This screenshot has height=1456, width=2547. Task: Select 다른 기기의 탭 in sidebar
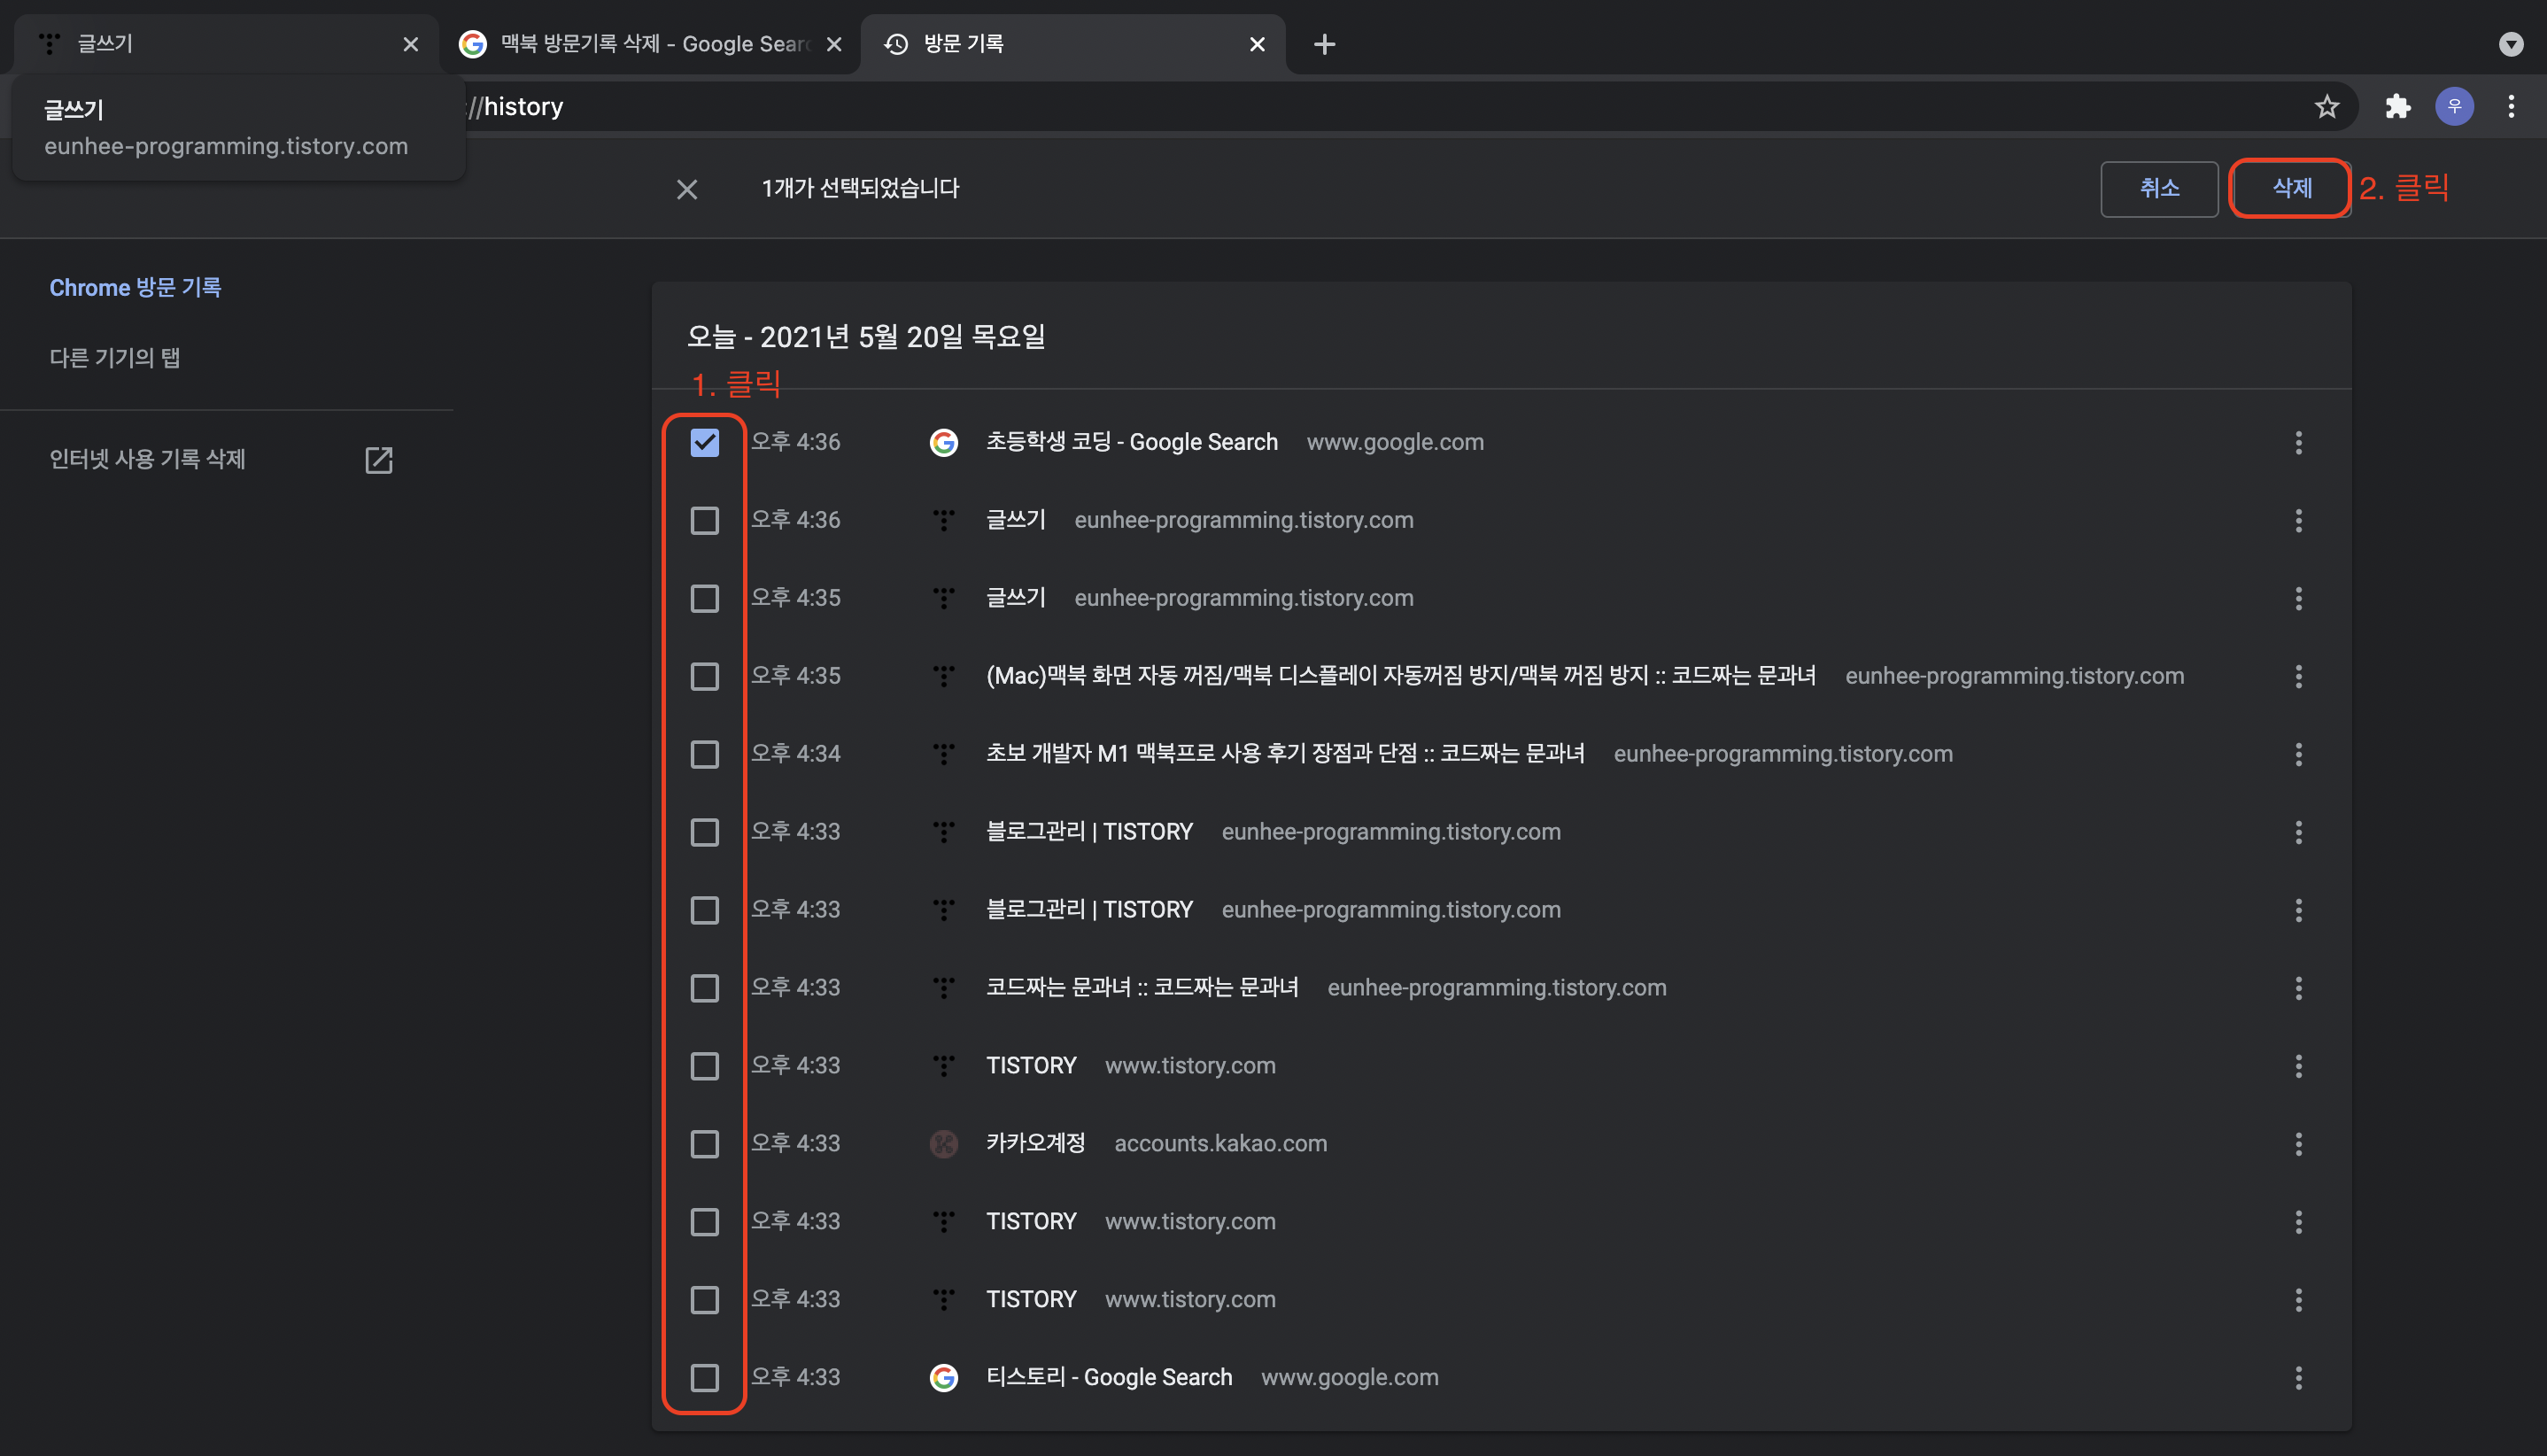115,358
